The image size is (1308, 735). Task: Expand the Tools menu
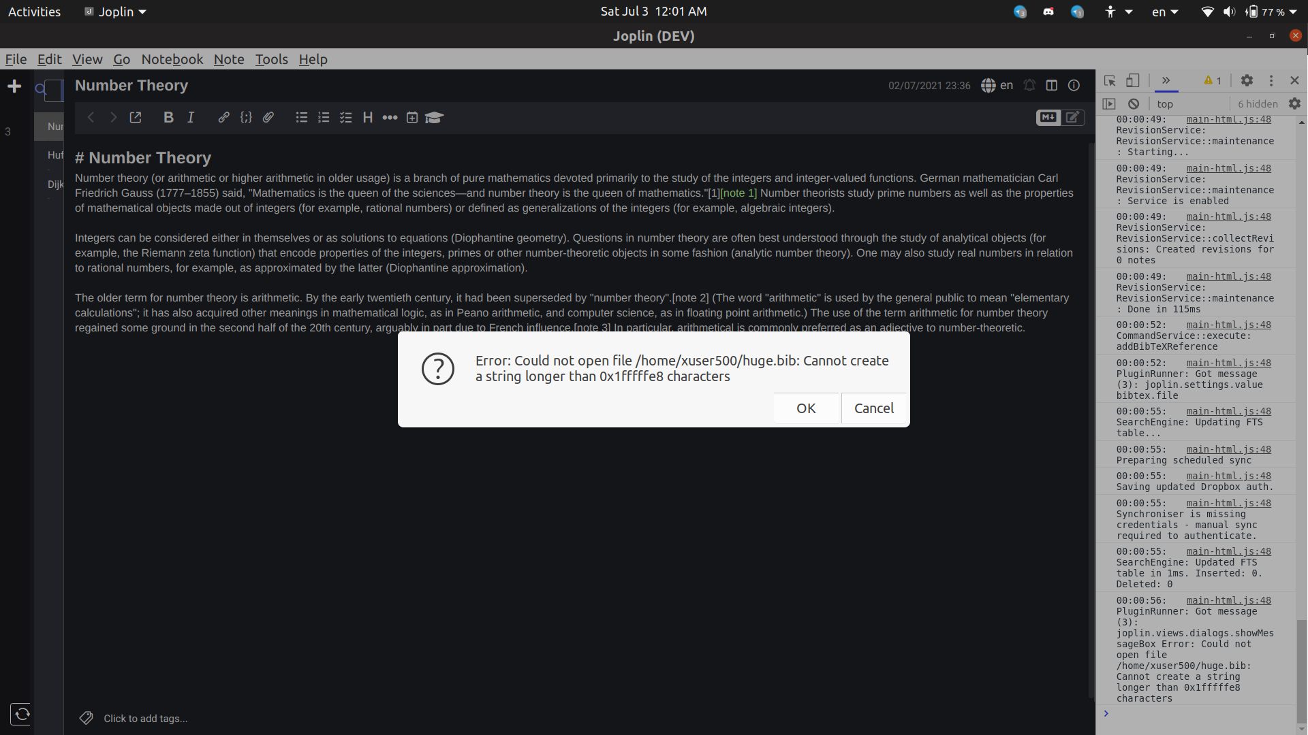pyautogui.click(x=270, y=59)
